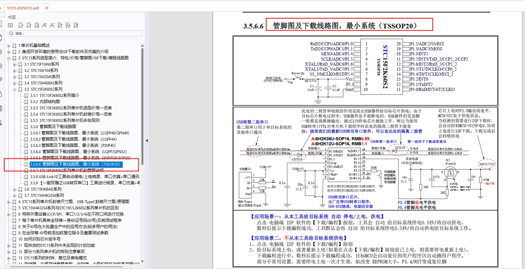Select bookmark 3.5.6.6 最小系统 (TSSOP20)
The height and width of the screenshot is (269, 525).
tap(75, 164)
